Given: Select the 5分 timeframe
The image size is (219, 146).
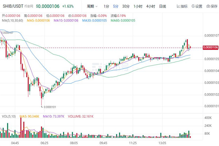Looking at the screenshot, I should tap(116, 7).
